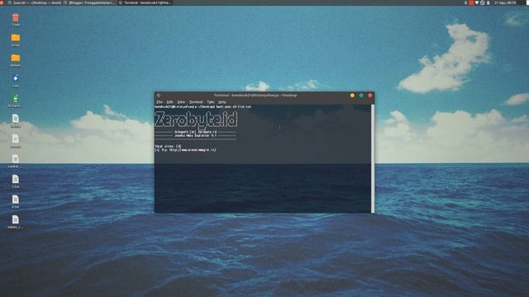Switch to the Blogger browser task in the panel
529x297 pixels.
pyautogui.click(x=90, y=2)
